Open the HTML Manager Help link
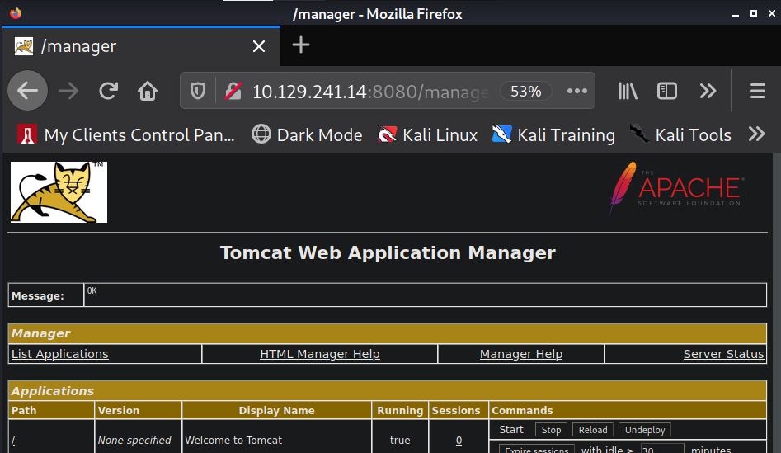This screenshot has height=453, width=781. pyautogui.click(x=320, y=354)
